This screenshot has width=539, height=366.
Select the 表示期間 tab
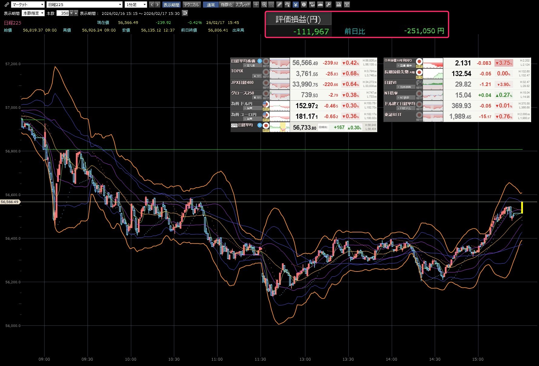pos(171,5)
